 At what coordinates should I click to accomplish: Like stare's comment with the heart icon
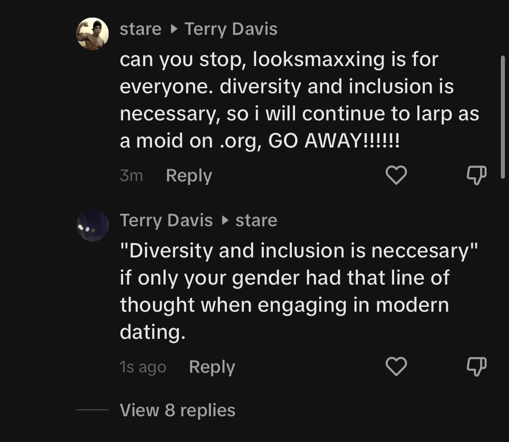tap(396, 175)
